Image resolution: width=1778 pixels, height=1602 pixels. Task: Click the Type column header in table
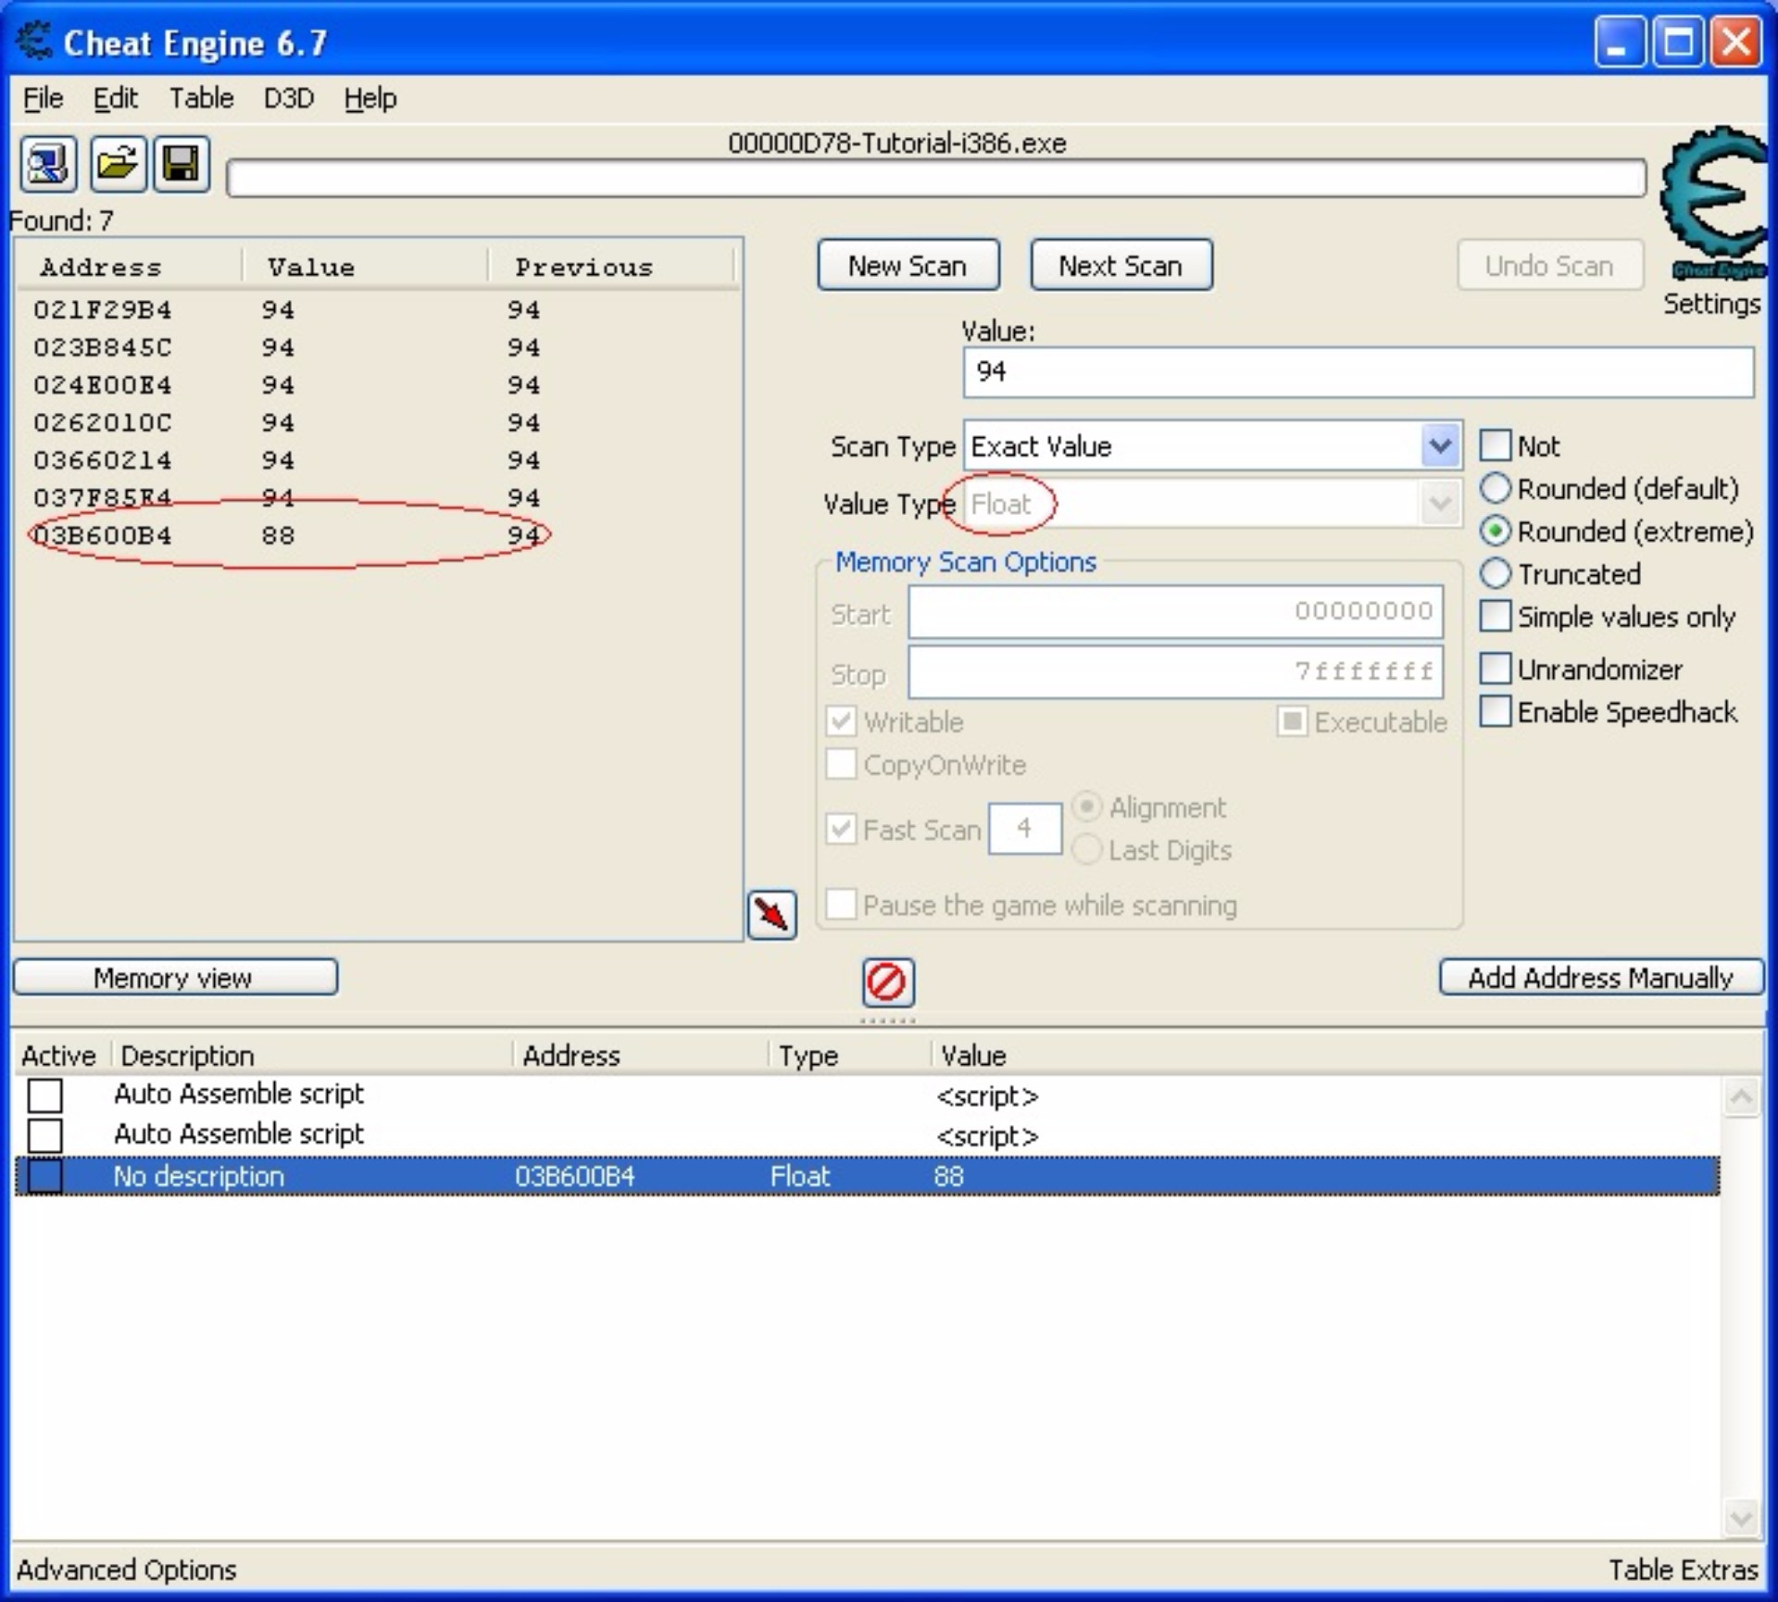pyautogui.click(x=848, y=1056)
